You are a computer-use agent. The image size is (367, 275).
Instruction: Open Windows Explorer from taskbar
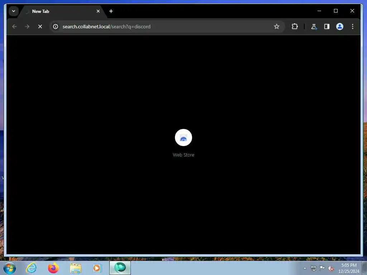coord(76,268)
